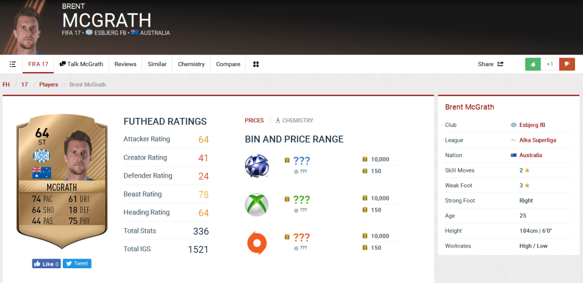
Task: Click the Tweet button
Action: point(77,264)
